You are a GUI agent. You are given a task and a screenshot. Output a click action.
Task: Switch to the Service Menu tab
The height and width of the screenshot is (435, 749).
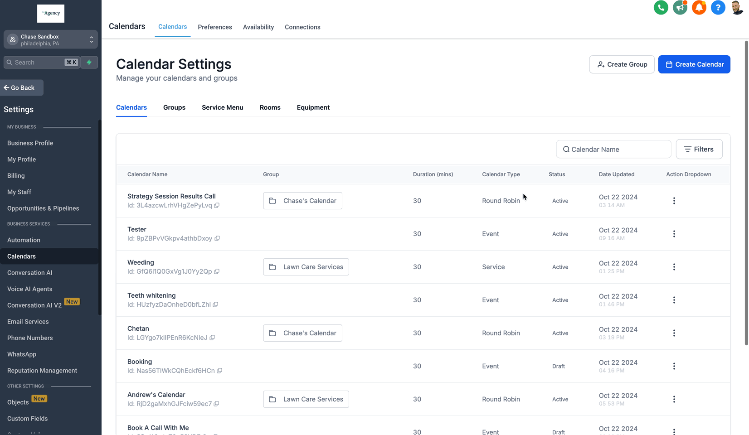222,107
